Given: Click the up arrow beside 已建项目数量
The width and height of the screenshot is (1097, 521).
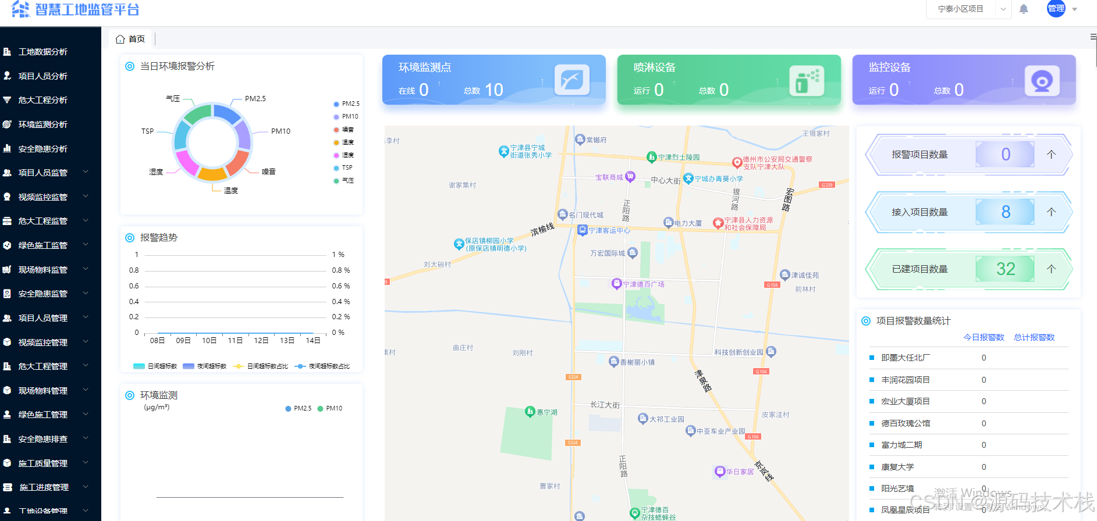Looking at the screenshot, I should pyautogui.click(x=1051, y=269).
